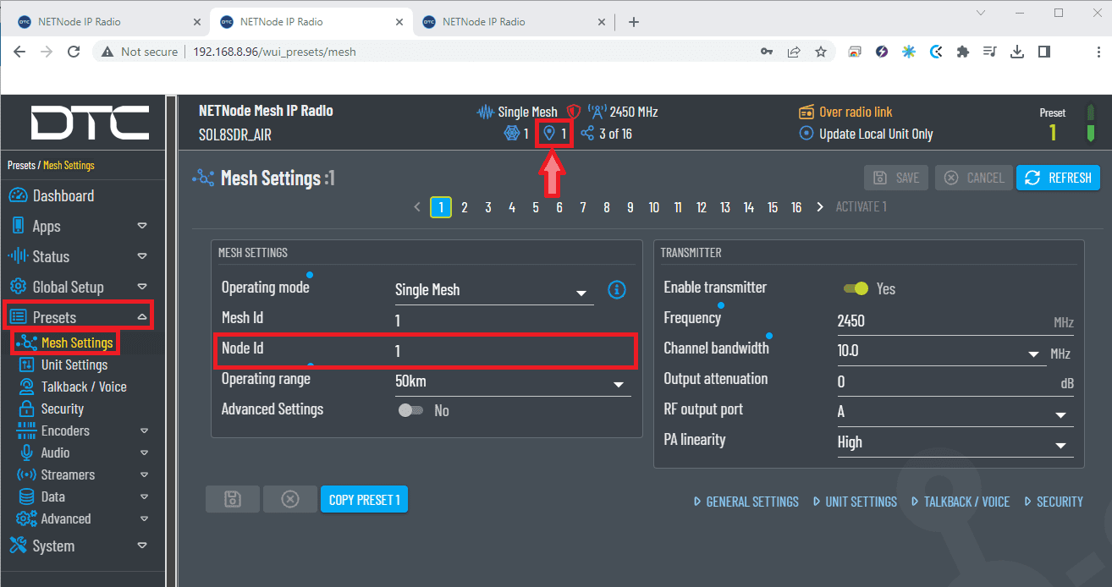
Task: Click the Operating mode info icon
Action: 617,290
